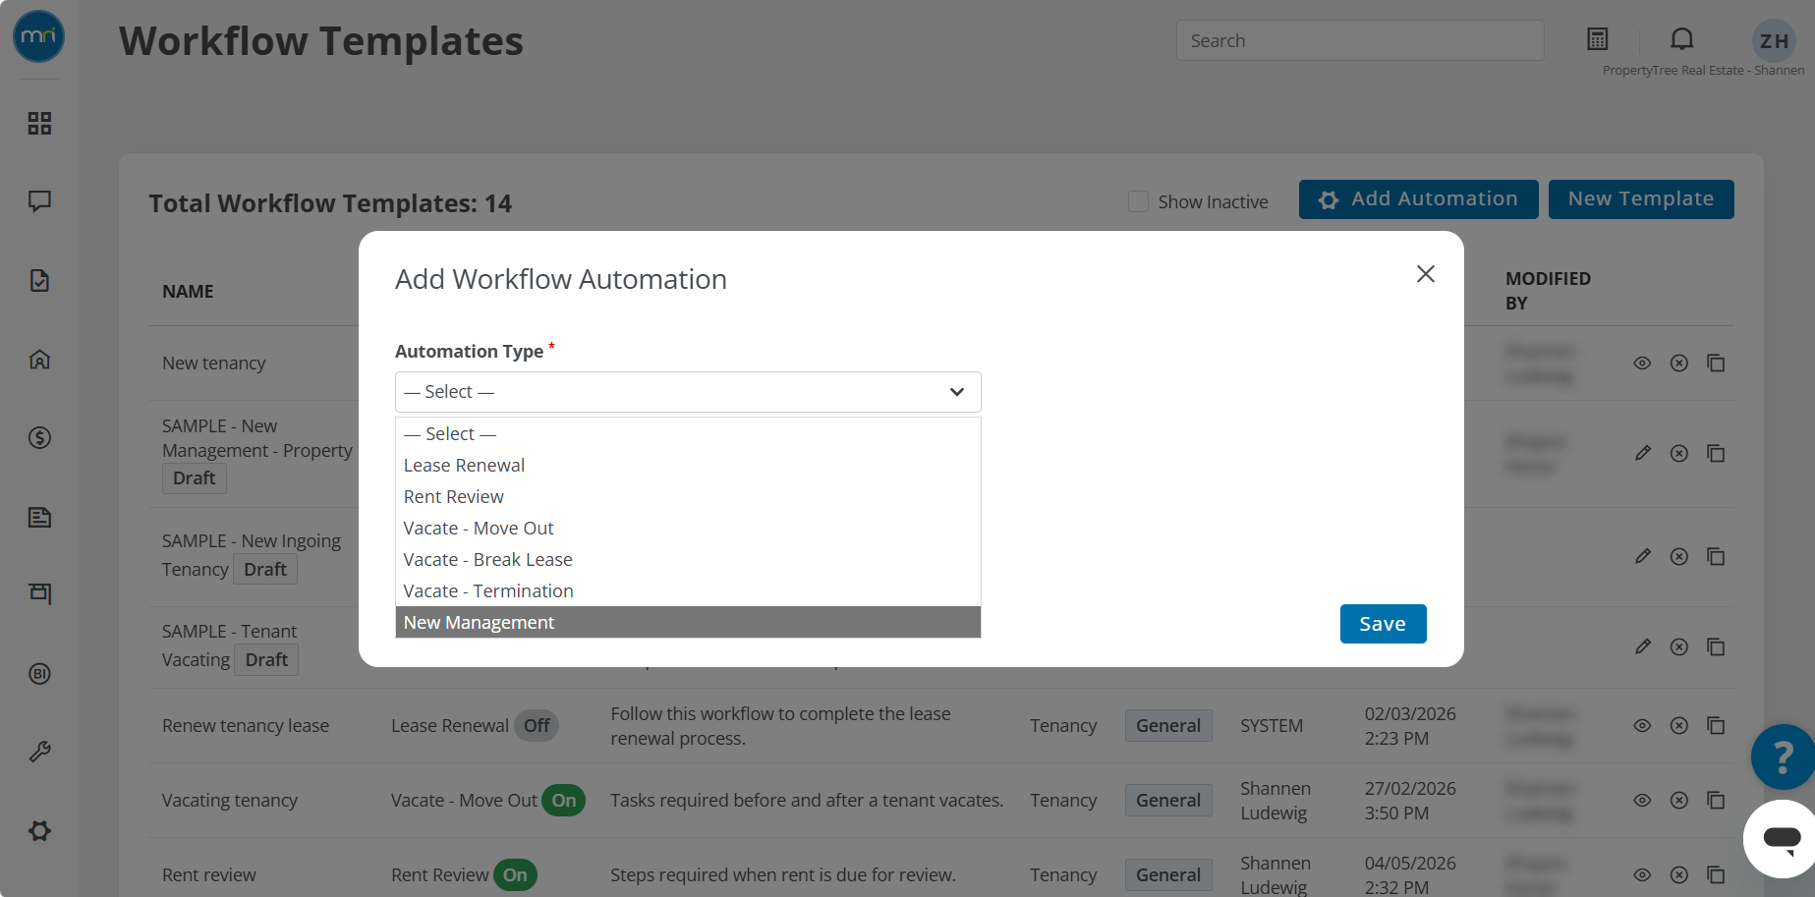
Task: Select Vacate - Break Lease automation type
Action: (x=688, y=560)
